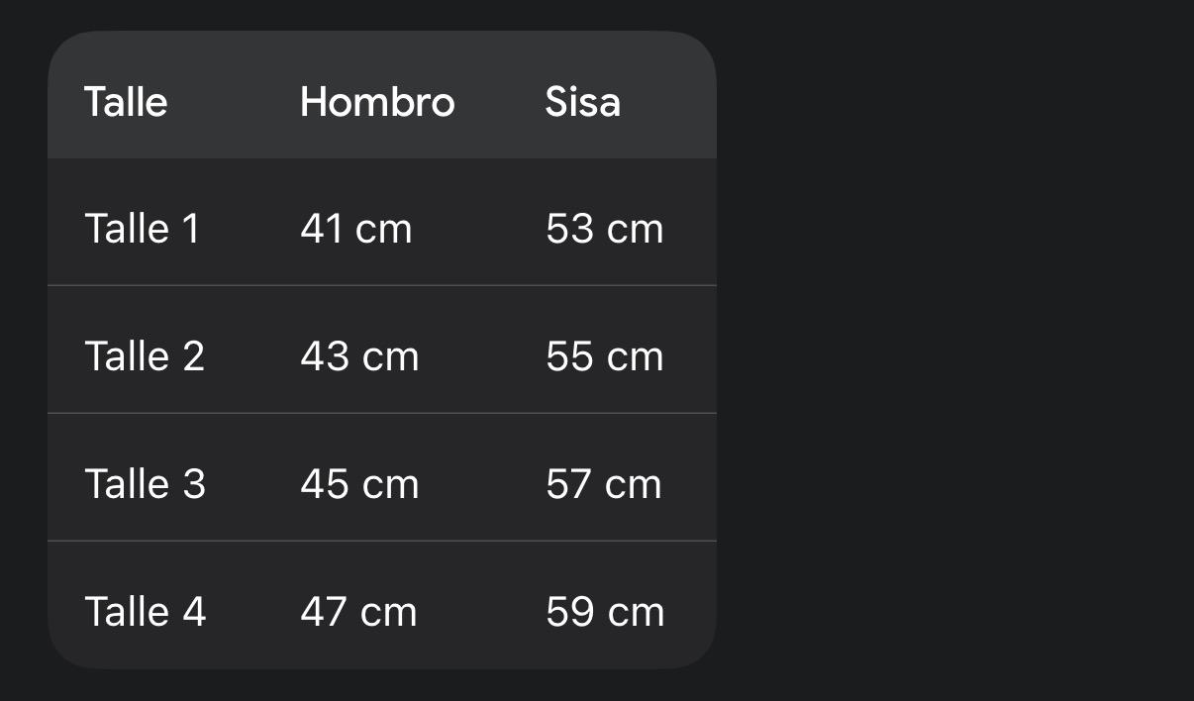Click the Sisa column header

coord(582,102)
